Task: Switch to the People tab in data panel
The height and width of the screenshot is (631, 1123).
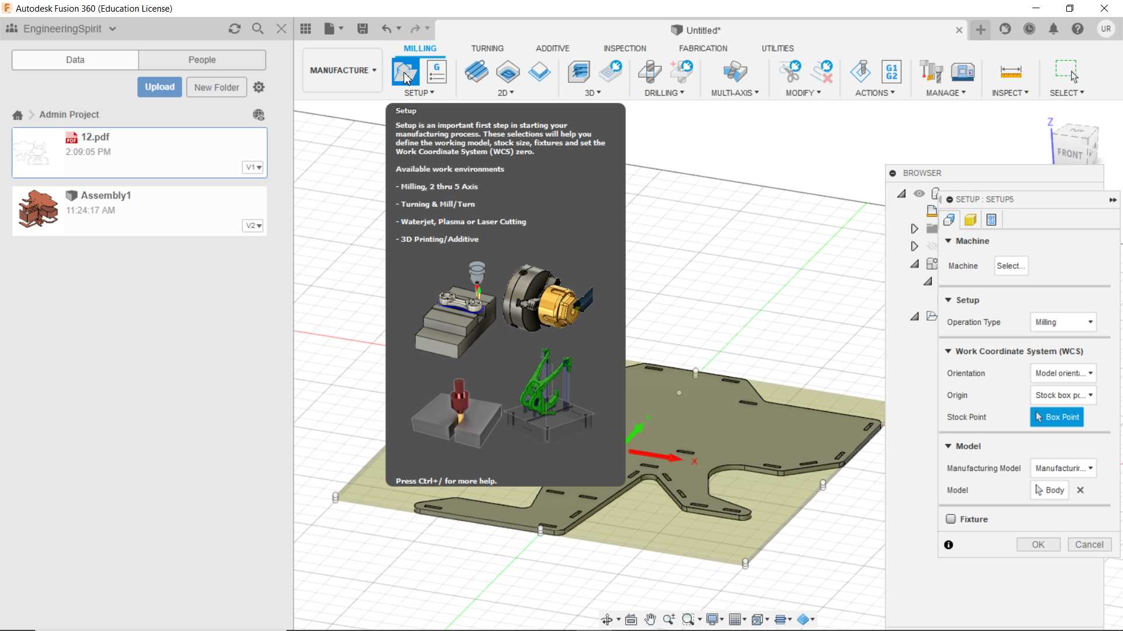Action: click(202, 60)
